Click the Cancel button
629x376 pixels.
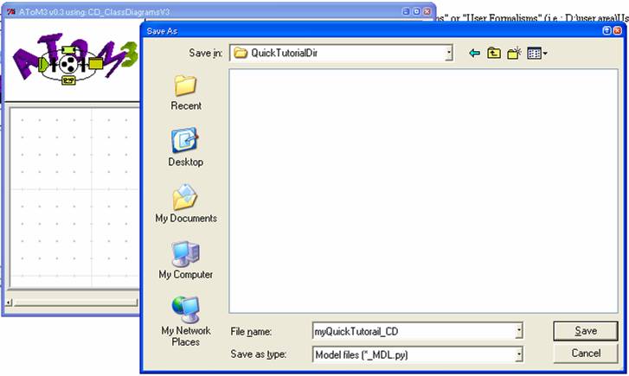point(586,354)
